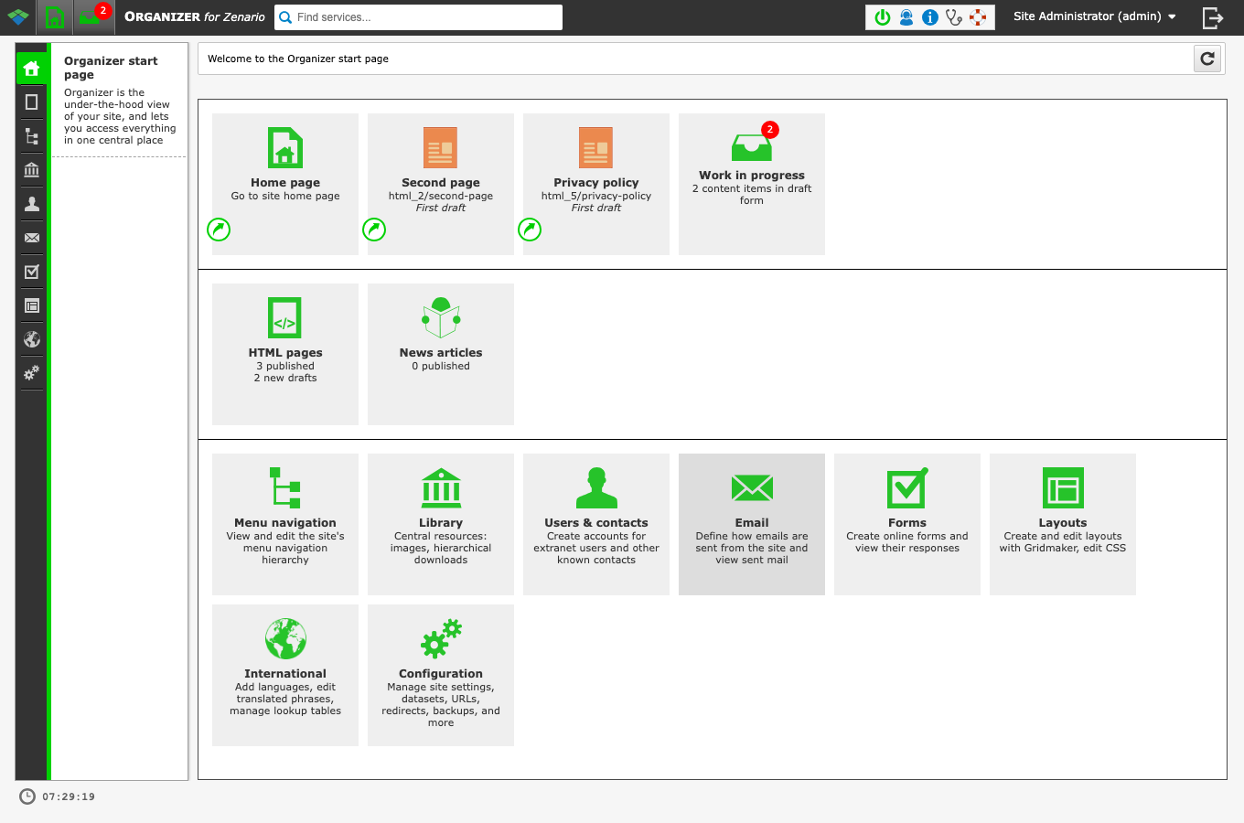
Task: Click the logout icon at top right
Action: tap(1213, 17)
